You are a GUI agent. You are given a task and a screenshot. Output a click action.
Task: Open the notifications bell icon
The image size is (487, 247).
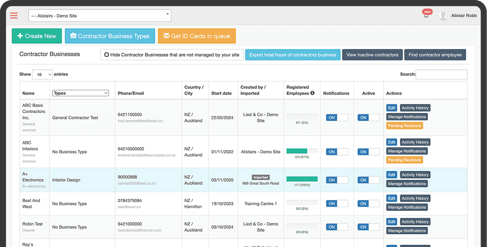point(426,15)
